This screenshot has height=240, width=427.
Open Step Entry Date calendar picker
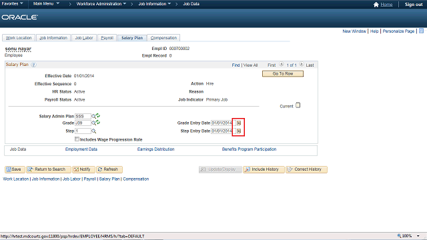[239, 131]
